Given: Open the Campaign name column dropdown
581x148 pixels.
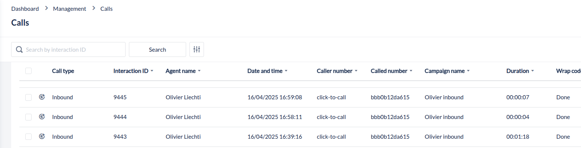Looking at the screenshot, I should tap(468, 71).
